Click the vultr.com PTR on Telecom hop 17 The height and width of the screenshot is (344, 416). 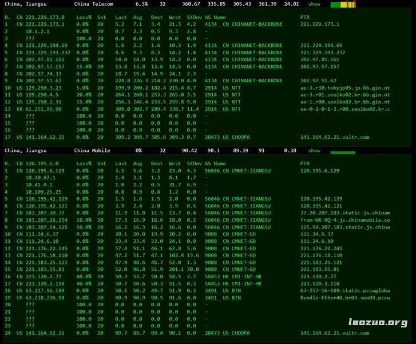point(334,137)
